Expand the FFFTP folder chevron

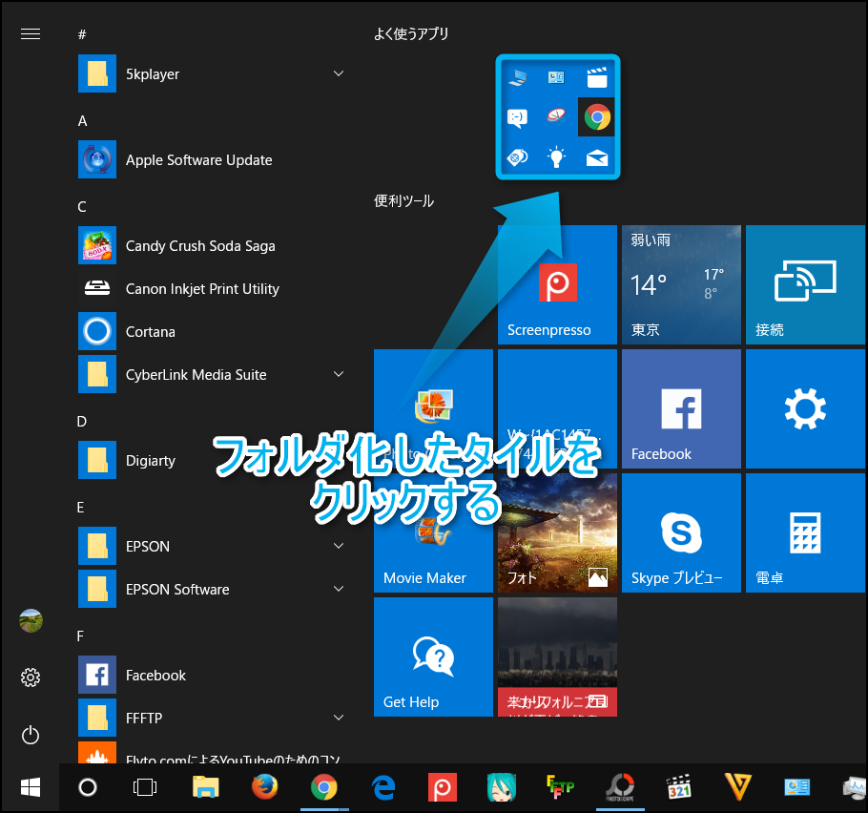pyautogui.click(x=339, y=718)
